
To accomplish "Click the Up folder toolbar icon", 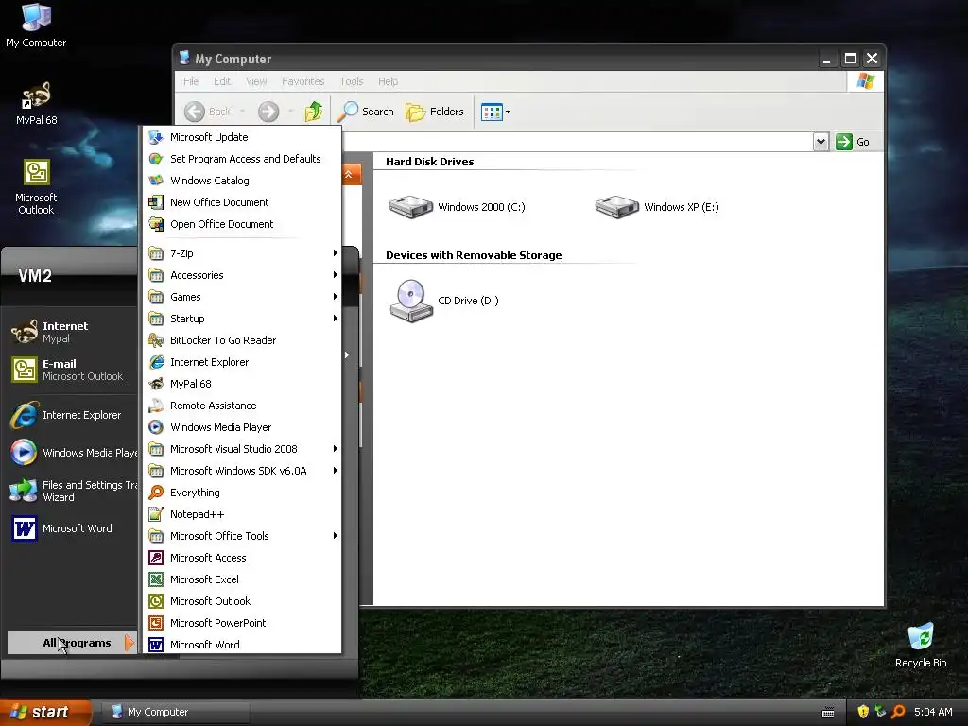I will click(x=314, y=112).
